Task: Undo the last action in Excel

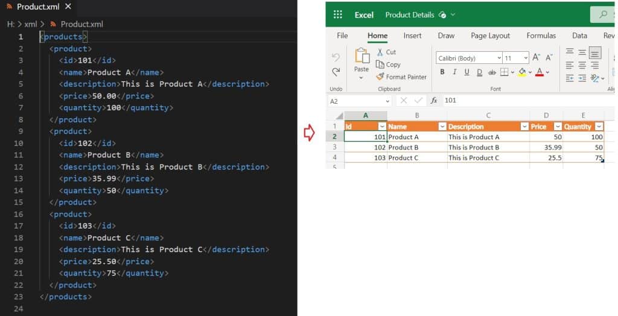Action: tap(336, 57)
